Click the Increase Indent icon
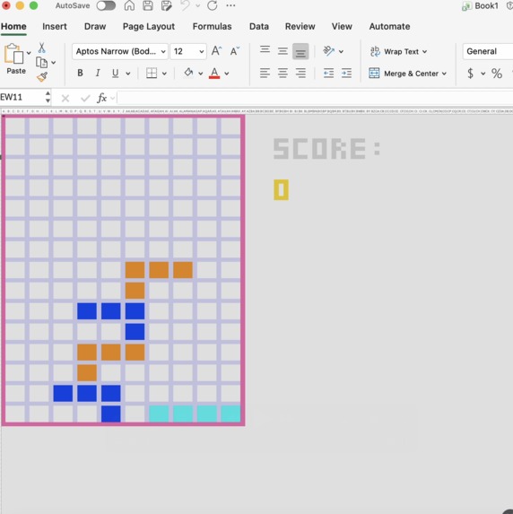The height and width of the screenshot is (514, 513). click(x=346, y=73)
